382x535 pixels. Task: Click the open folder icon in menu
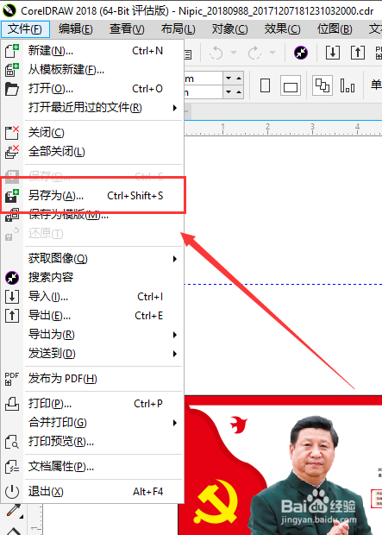(12, 89)
